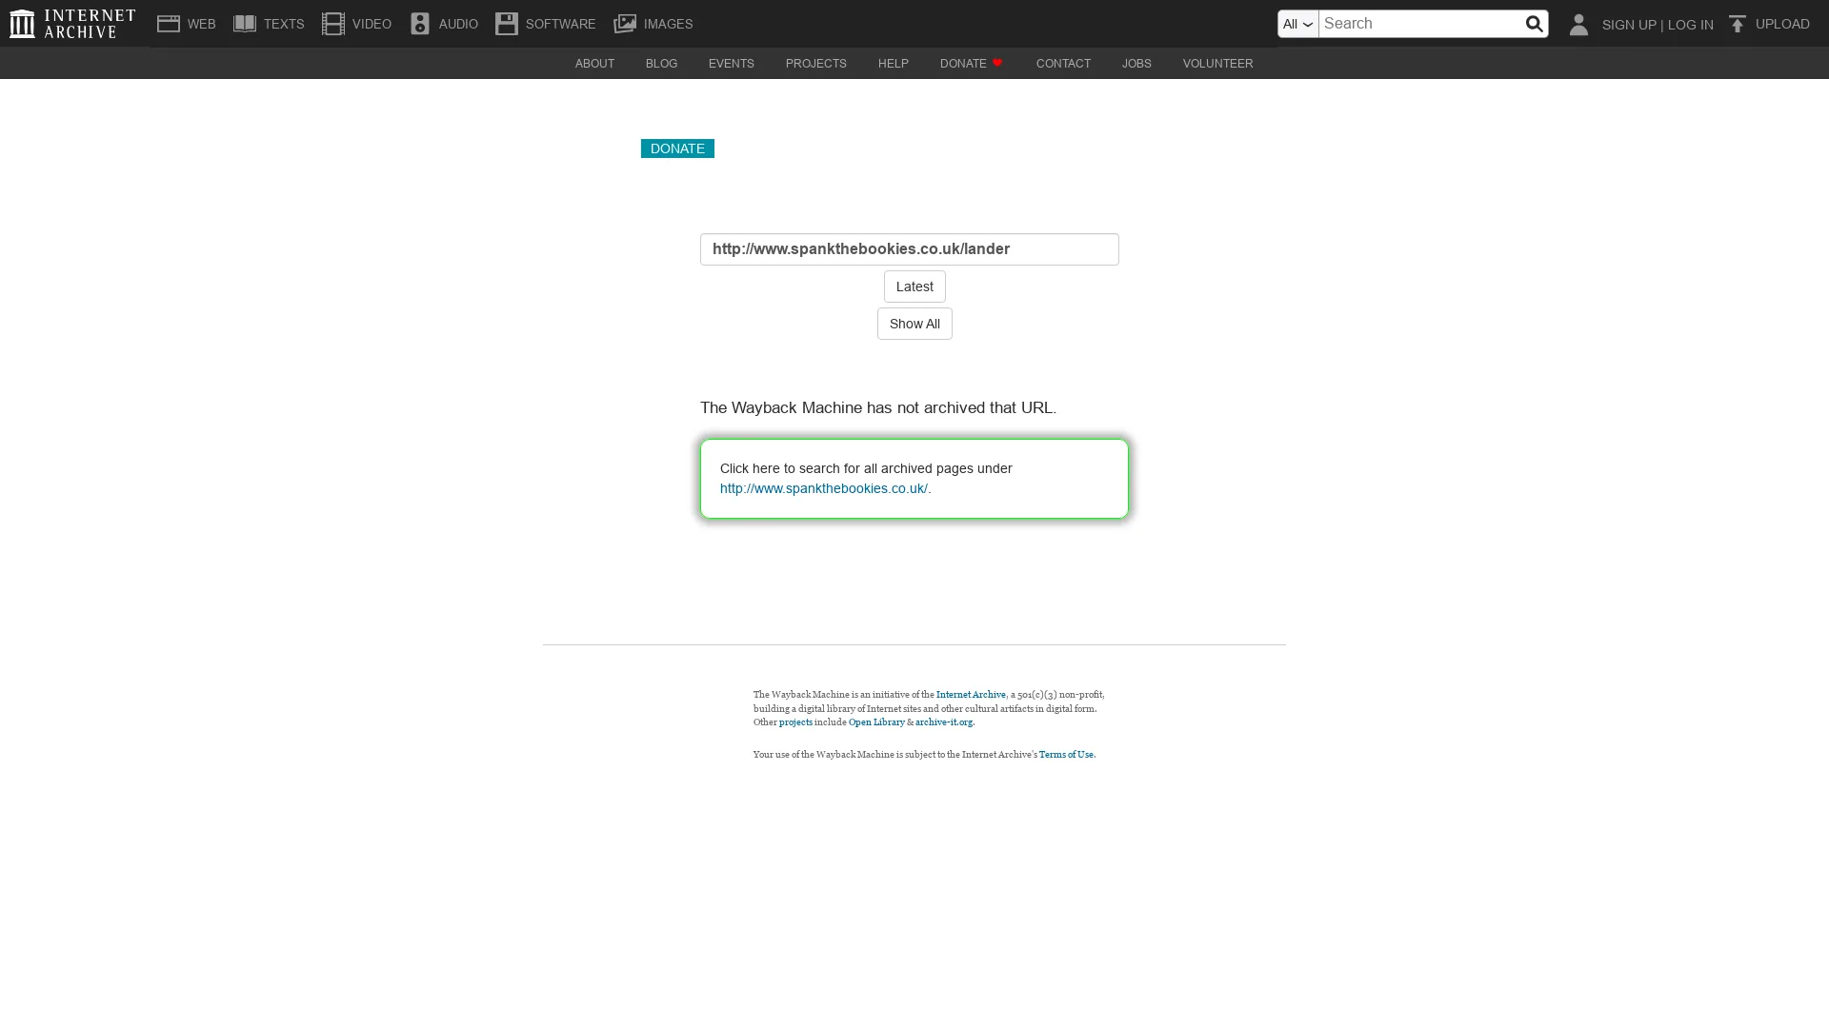Click the upload arrow icon

pos(1738,24)
